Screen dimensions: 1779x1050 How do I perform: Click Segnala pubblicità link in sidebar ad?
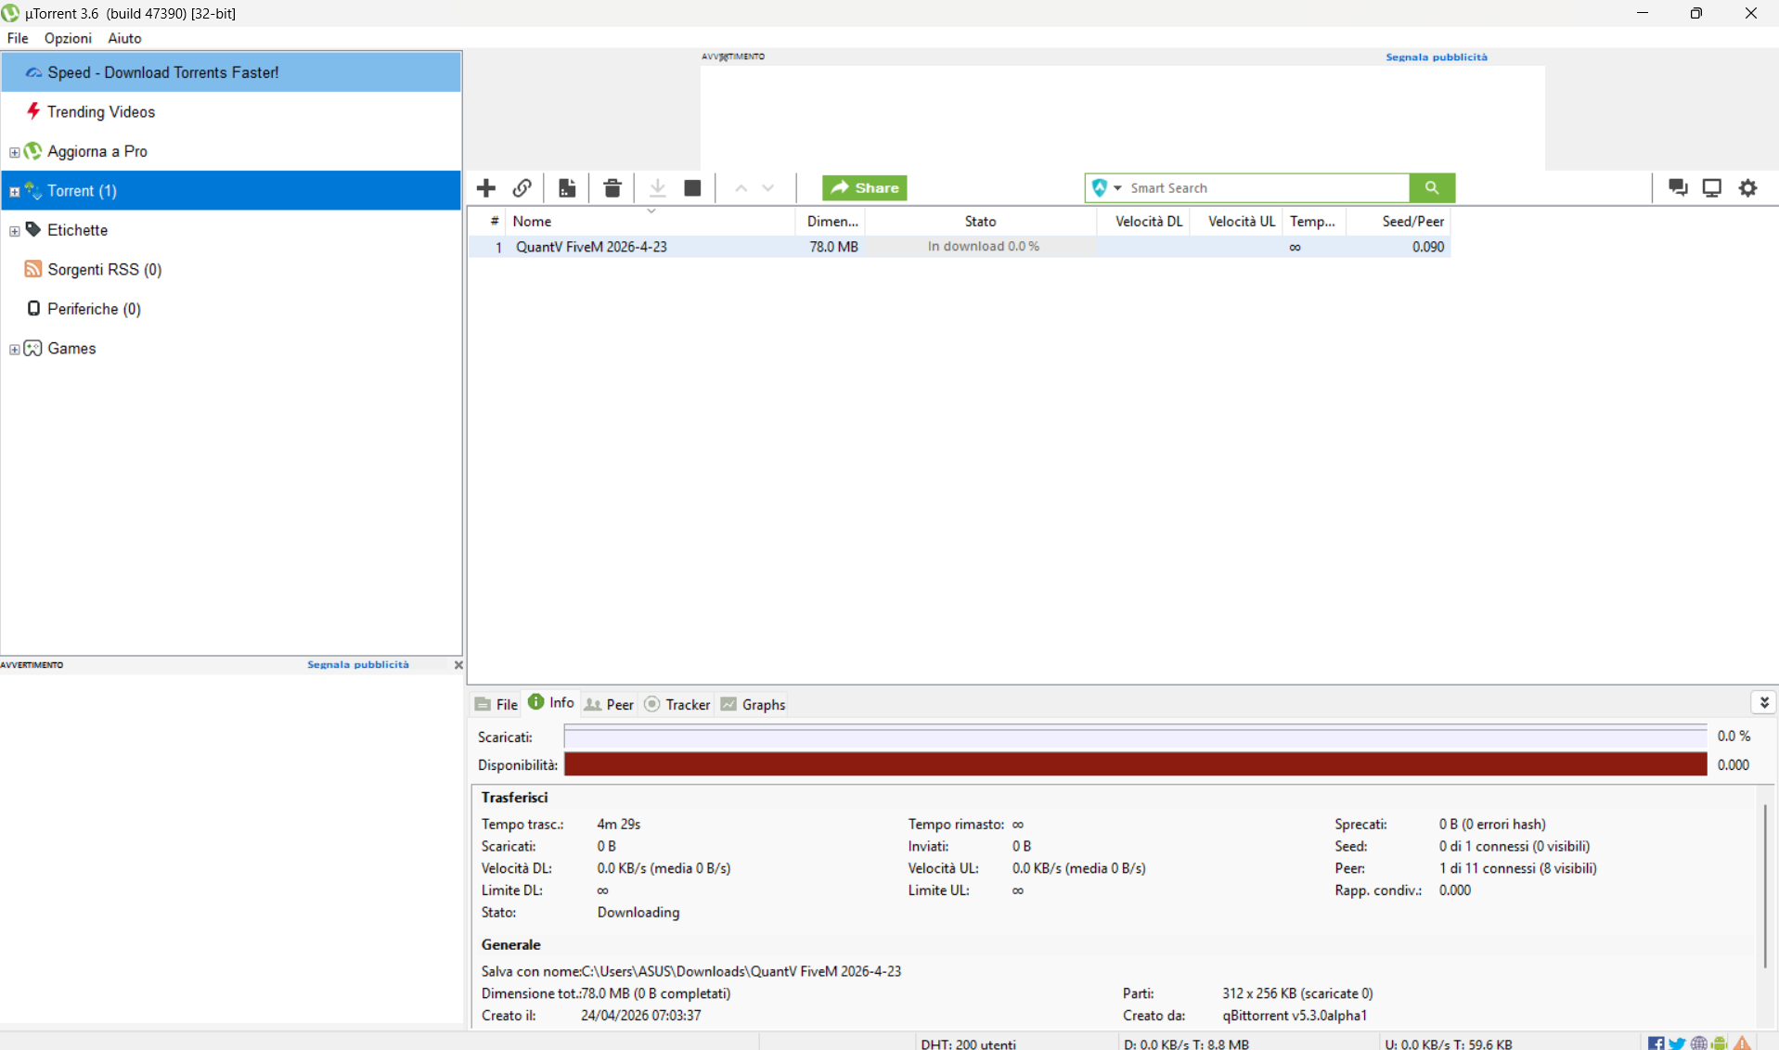pos(358,665)
